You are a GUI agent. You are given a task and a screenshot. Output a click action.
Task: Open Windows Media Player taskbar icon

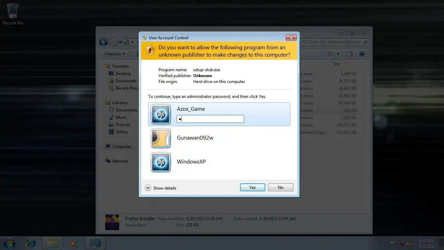pyautogui.click(x=73, y=243)
